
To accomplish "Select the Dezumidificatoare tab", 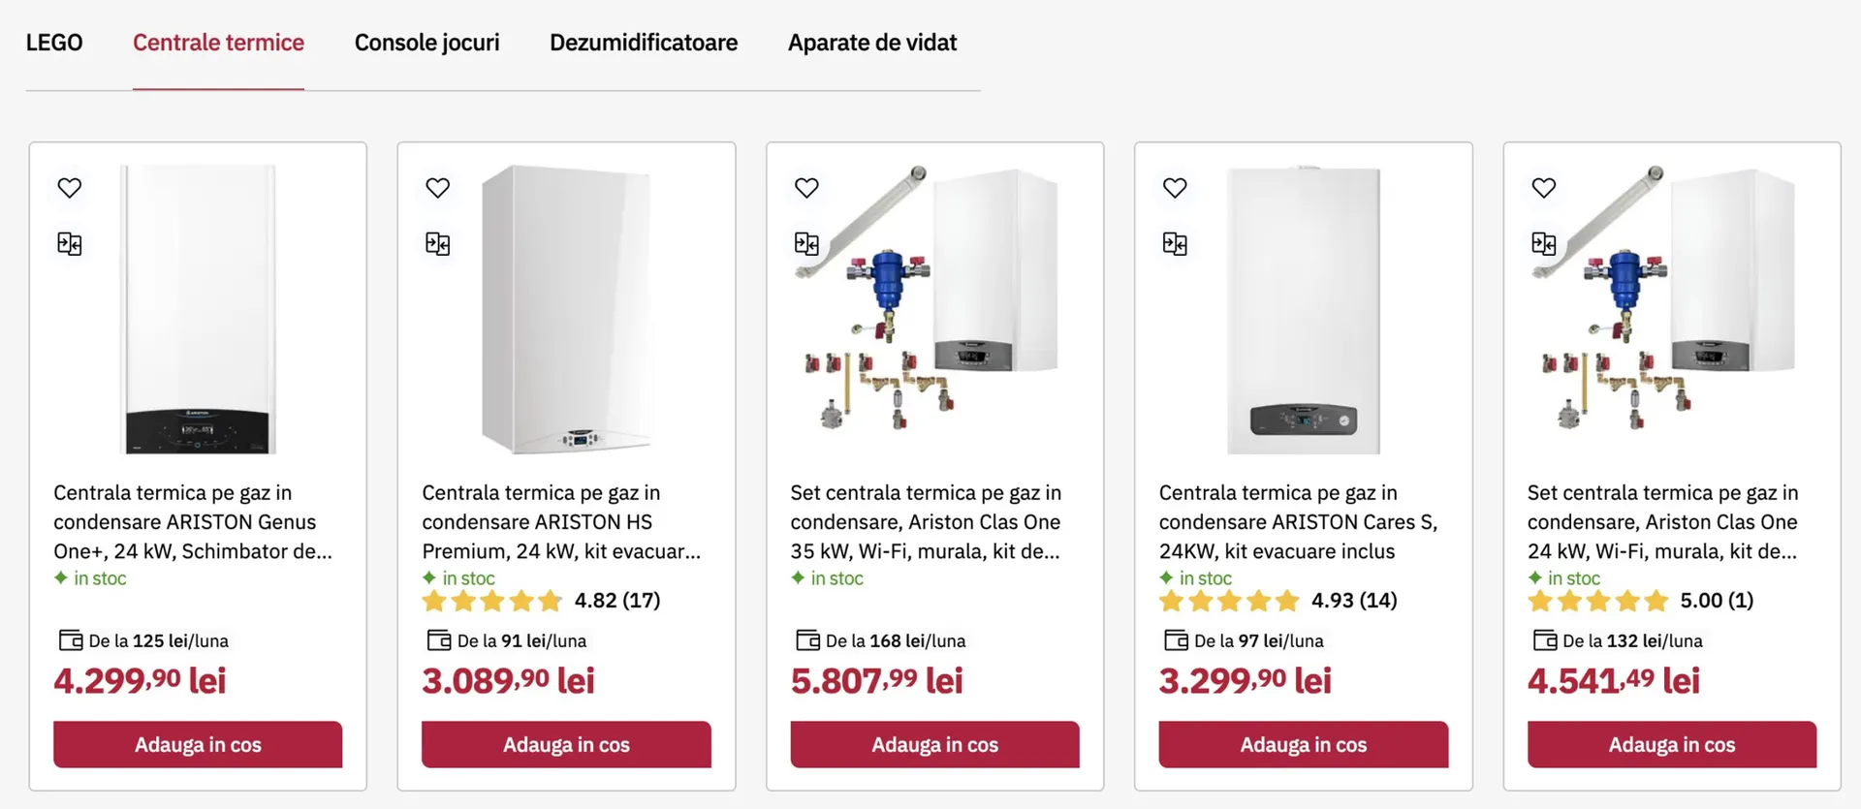I will coord(644,43).
